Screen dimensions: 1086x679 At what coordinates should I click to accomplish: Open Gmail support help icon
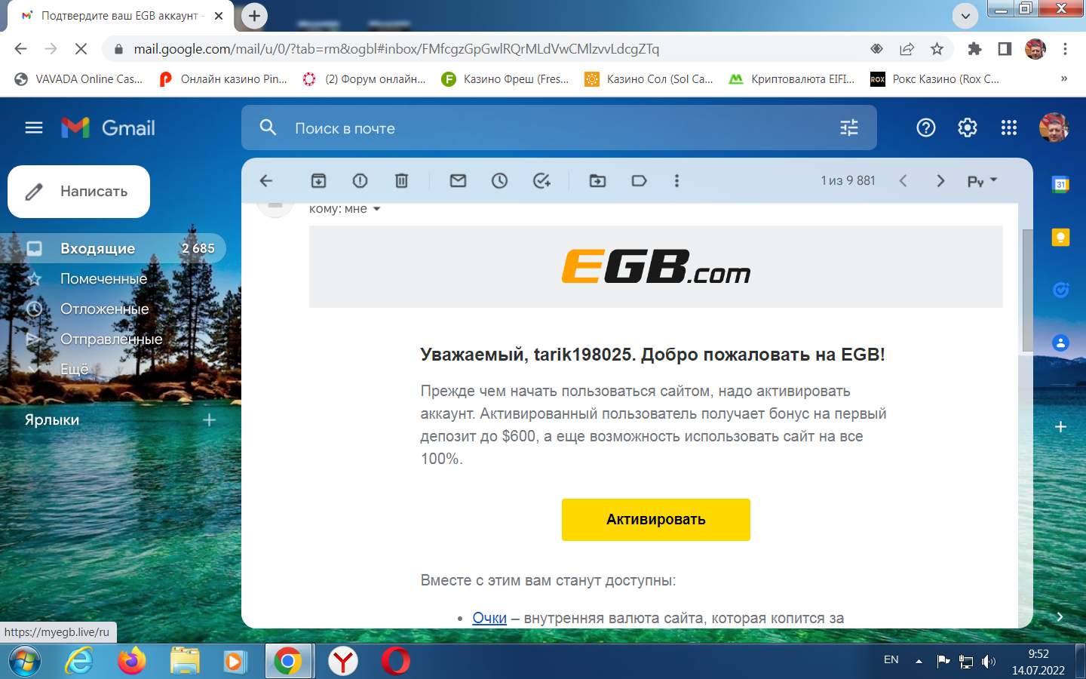pyautogui.click(x=926, y=128)
